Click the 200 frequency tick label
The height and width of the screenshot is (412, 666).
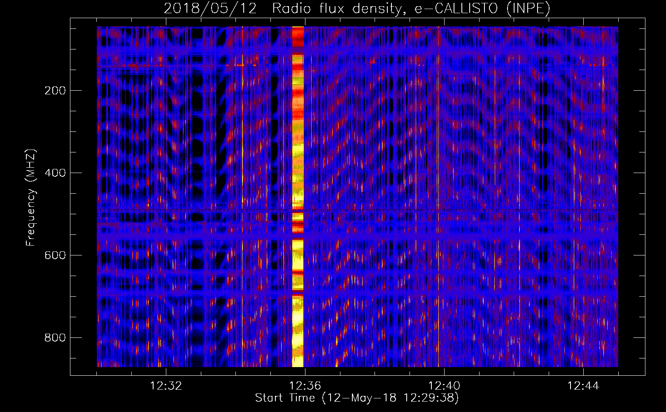coord(55,91)
